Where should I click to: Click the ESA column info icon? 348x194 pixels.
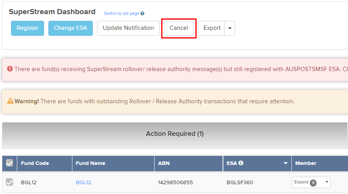point(241,163)
